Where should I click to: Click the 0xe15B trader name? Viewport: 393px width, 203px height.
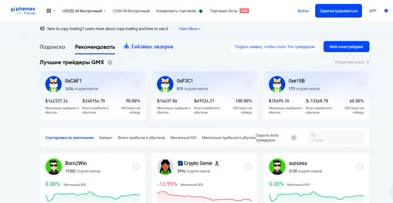click(x=296, y=81)
